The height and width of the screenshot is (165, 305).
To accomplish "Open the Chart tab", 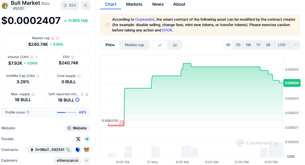I will (111, 4).
